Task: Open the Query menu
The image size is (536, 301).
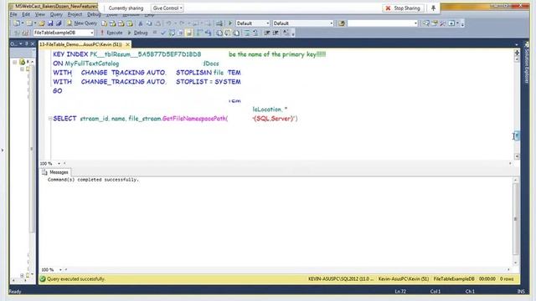Action: (x=56, y=14)
